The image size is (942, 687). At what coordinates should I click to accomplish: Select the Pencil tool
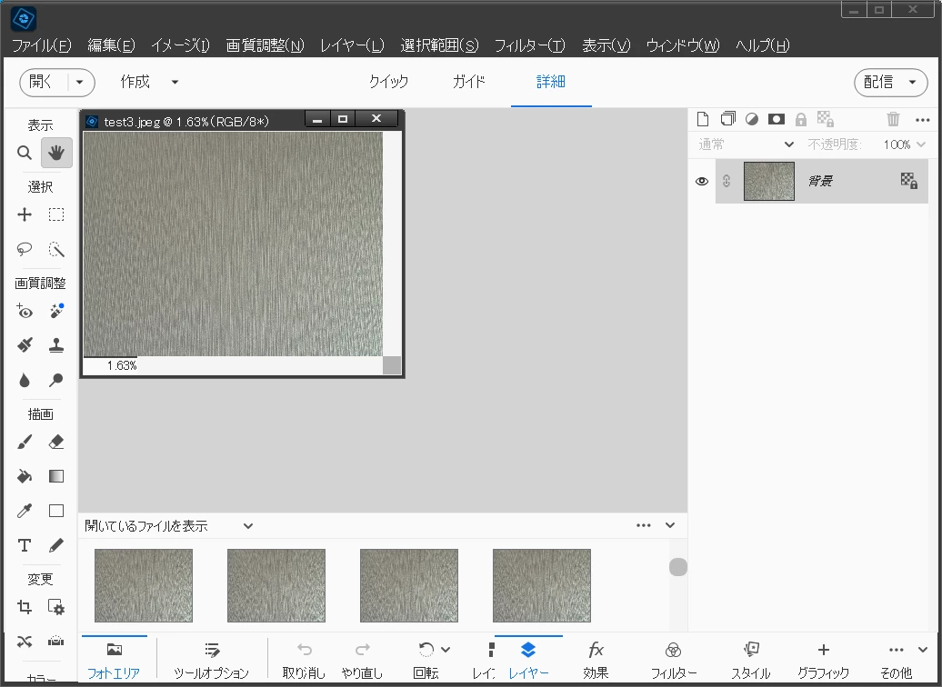pyautogui.click(x=56, y=545)
